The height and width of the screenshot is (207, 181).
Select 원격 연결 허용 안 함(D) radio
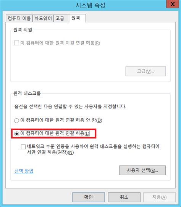tap(16, 120)
